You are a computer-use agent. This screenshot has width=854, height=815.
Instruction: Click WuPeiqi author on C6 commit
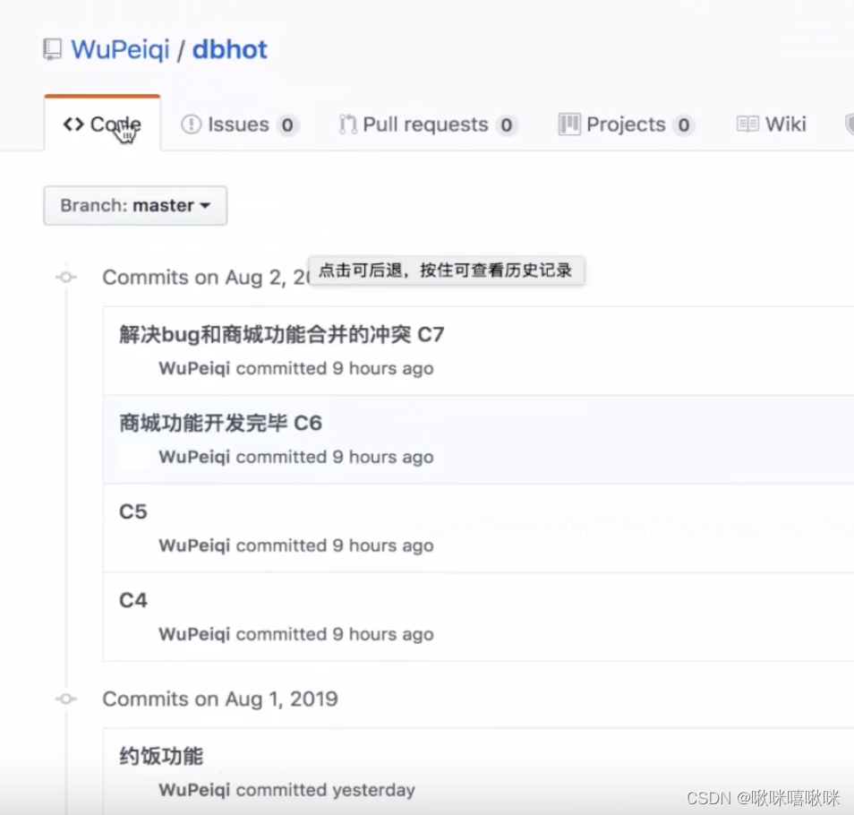coord(194,457)
